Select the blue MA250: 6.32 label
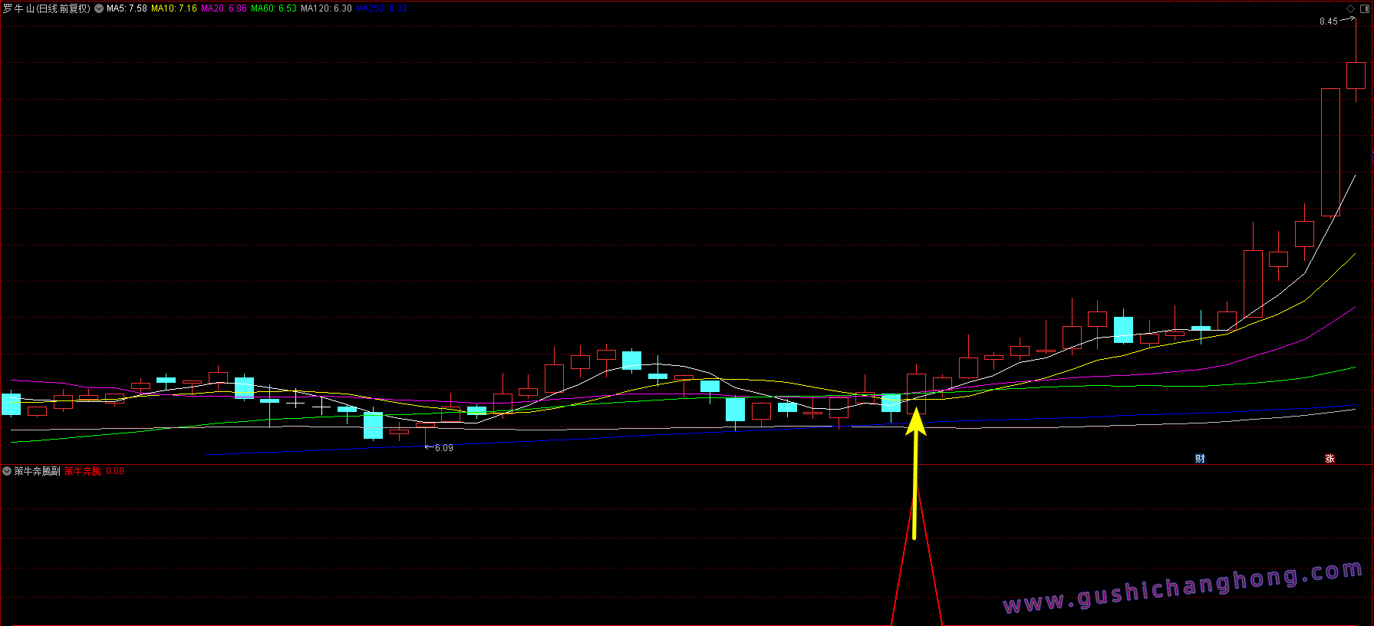 [381, 8]
